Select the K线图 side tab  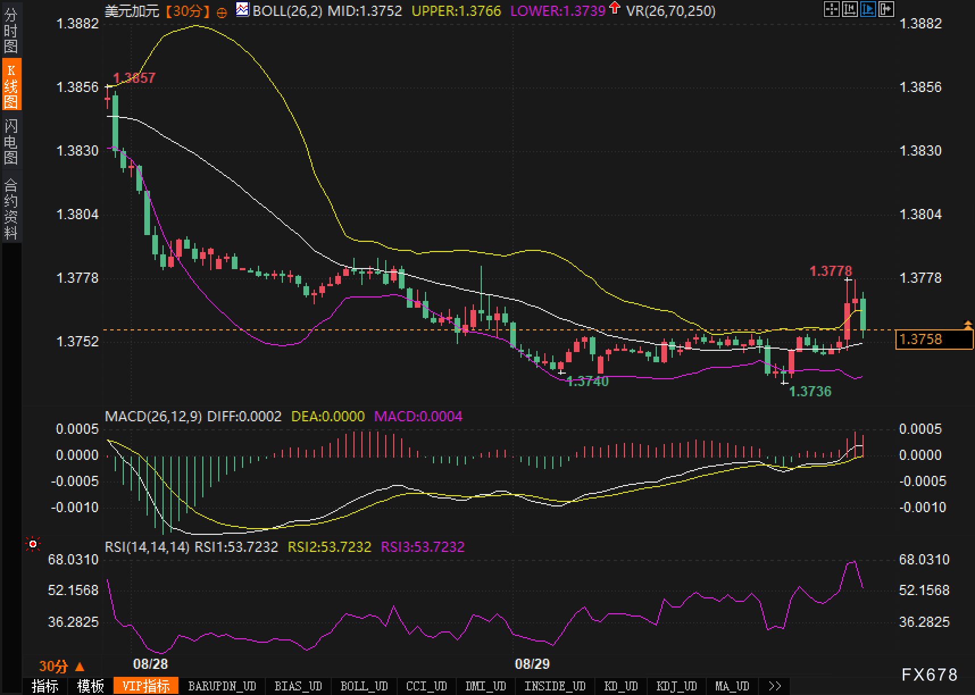11,86
